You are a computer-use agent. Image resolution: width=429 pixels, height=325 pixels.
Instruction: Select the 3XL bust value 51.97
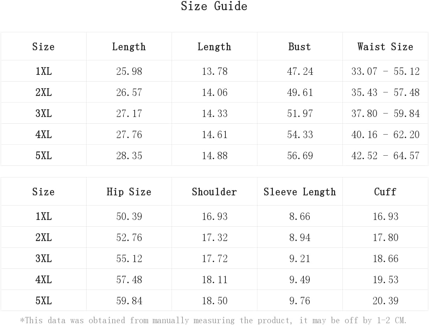(300, 113)
